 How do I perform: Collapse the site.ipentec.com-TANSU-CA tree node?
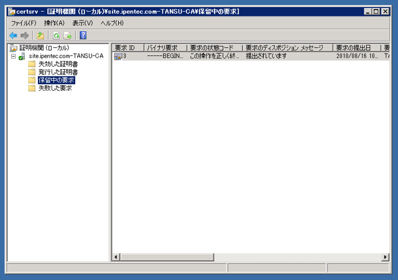tap(14, 56)
